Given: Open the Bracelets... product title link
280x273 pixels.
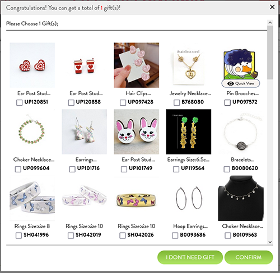Looking at the screenshot, I should pos(242,159).
